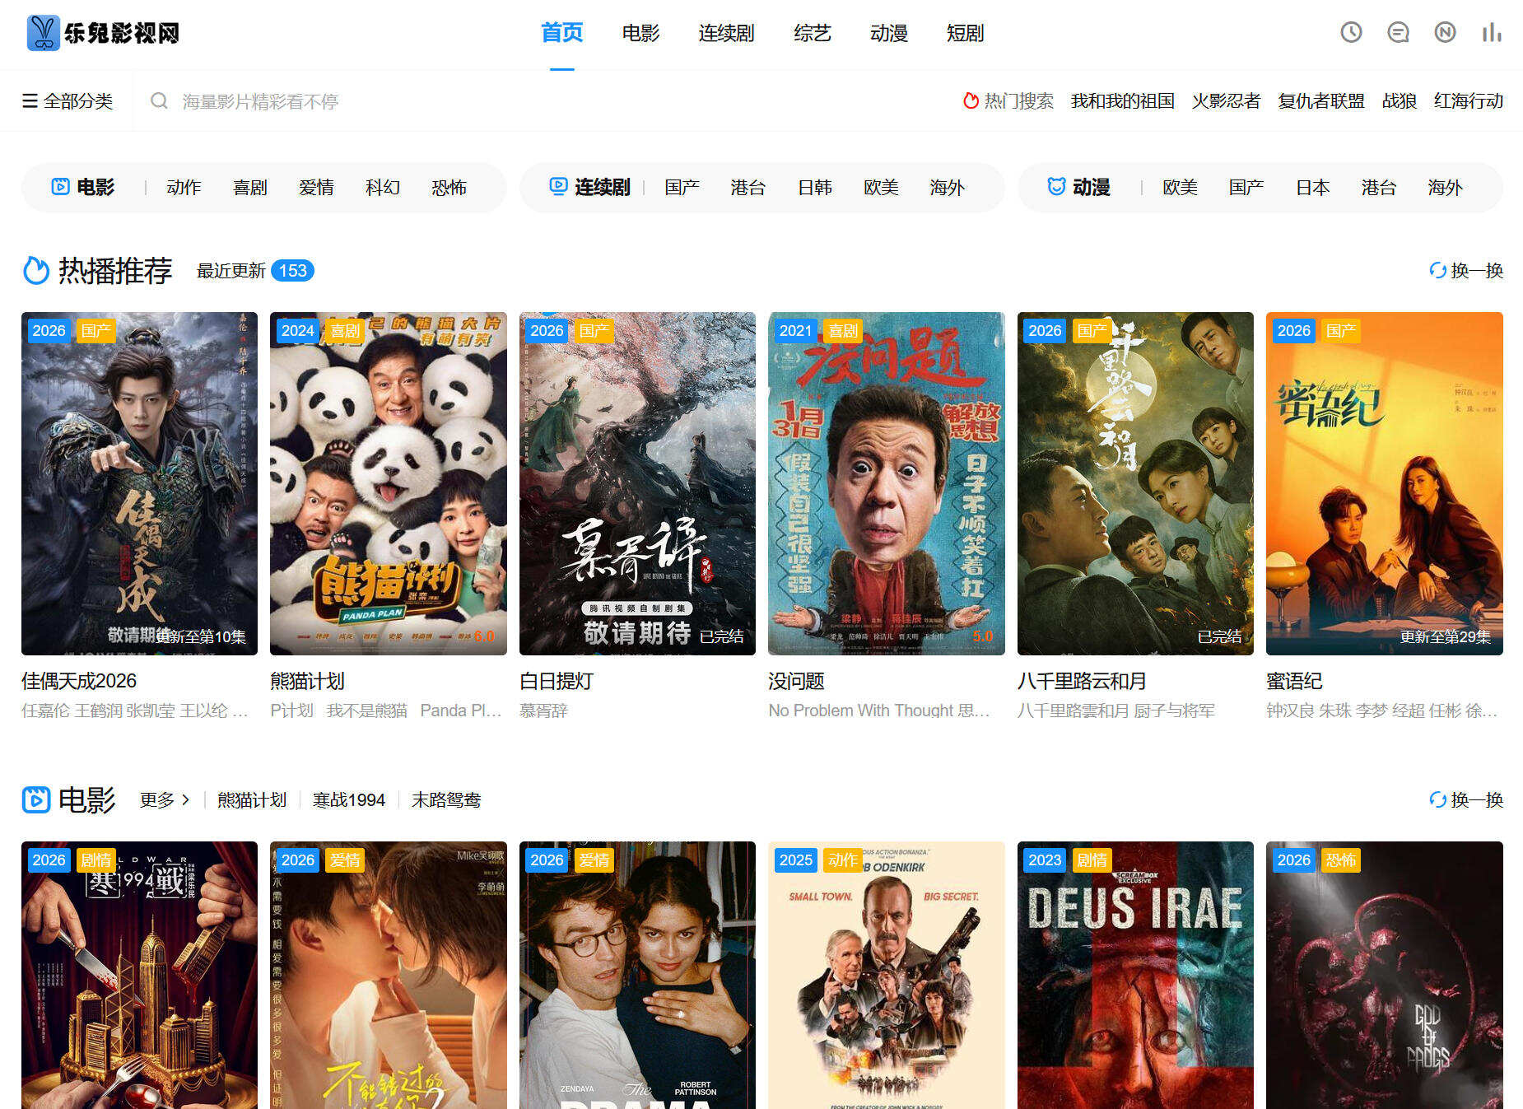1523x1109 pixels.
Task: Select 科幻 movie genre
Action: [x=383, y=188]
